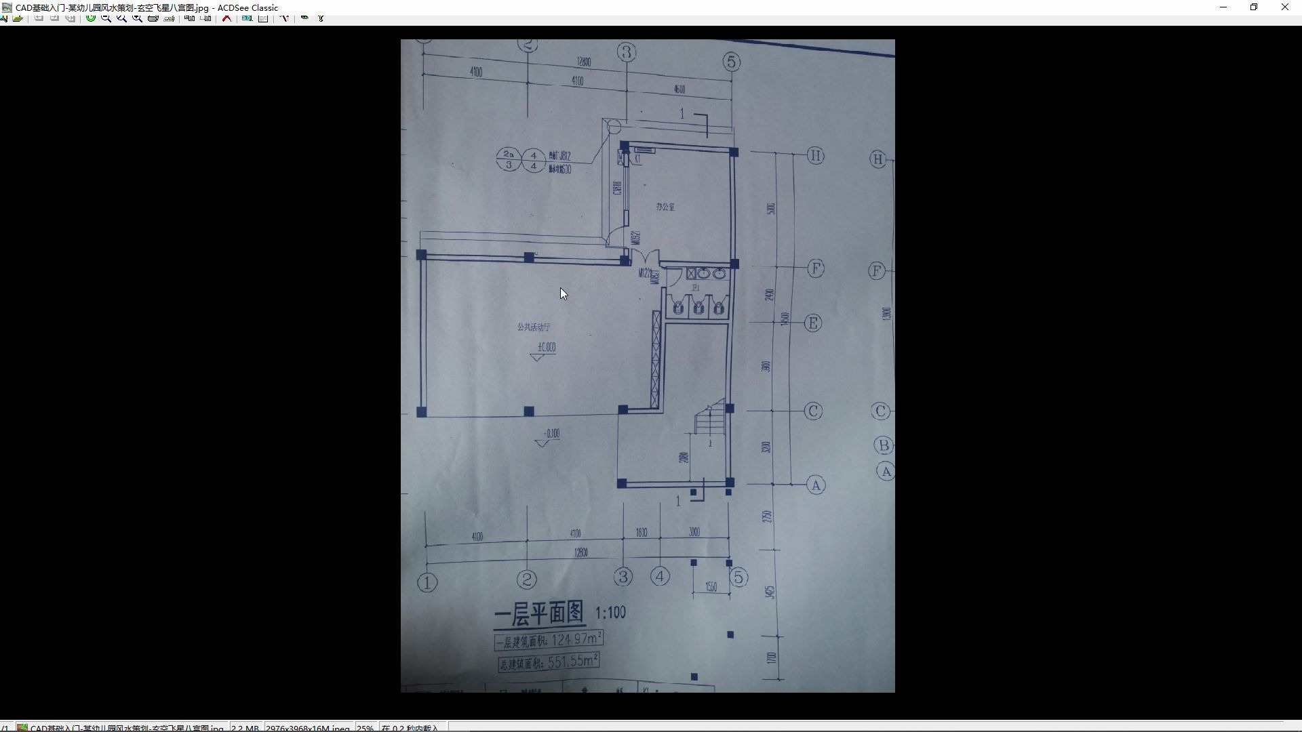The height and width of the screenshot is (732, 1302).
Task: Restore down the ACDSee Classic window
Action: coord(1254,7)
